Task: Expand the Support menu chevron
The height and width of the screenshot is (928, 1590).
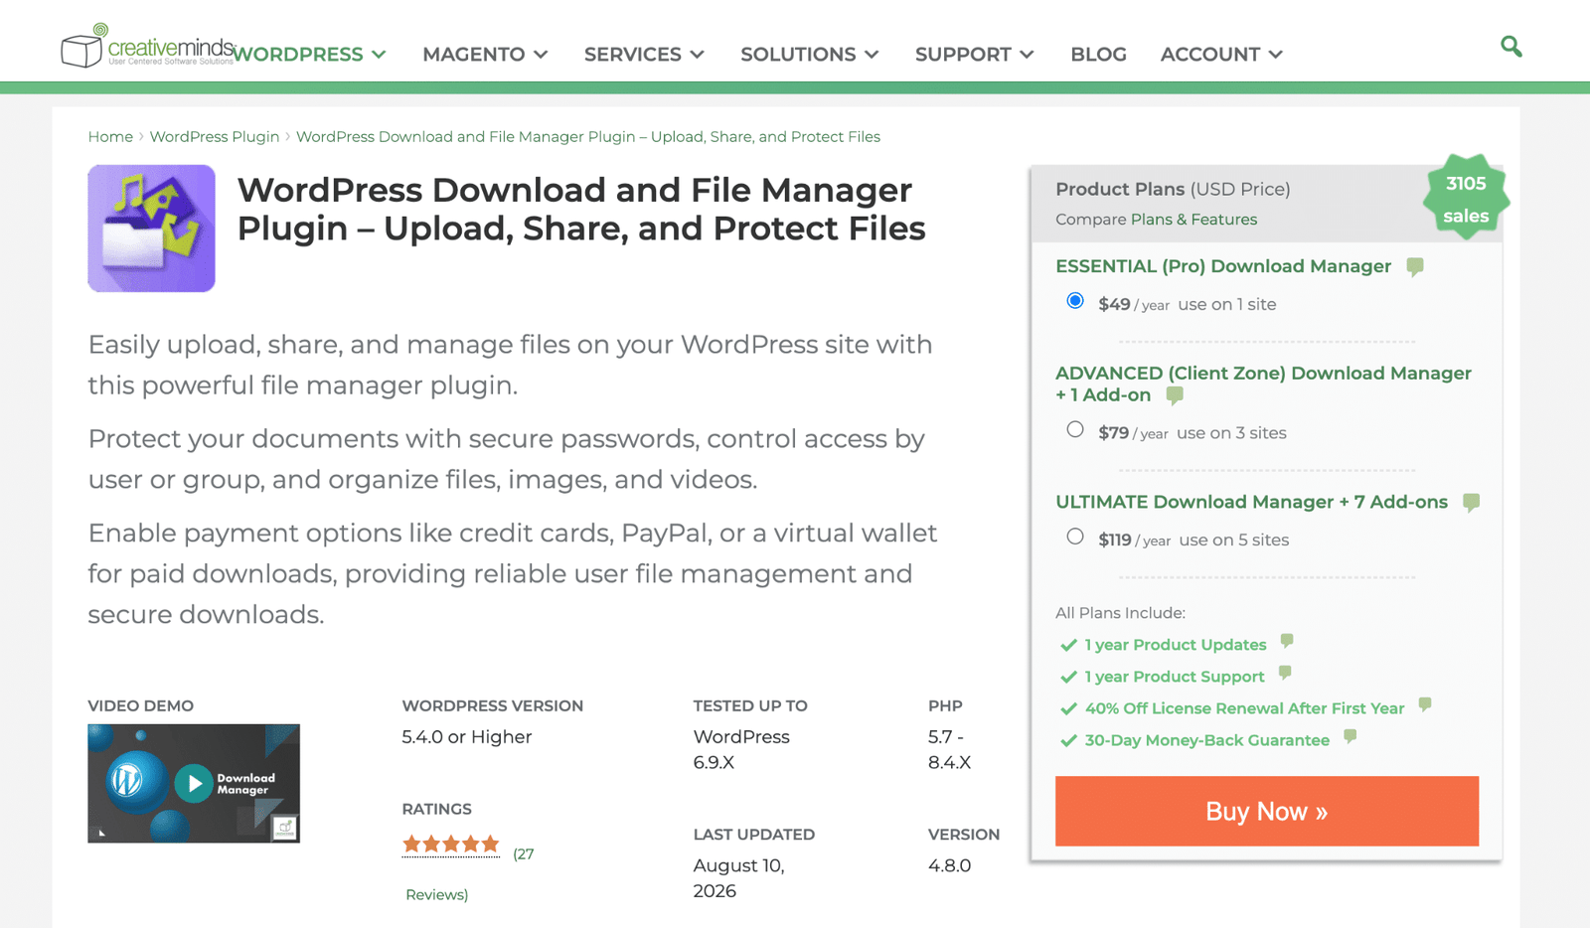Action: 1028,55
